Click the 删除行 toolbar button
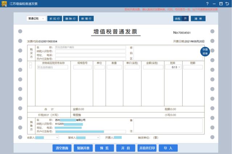The width and height of the screenshot is (232, 154). pos(70,18)
